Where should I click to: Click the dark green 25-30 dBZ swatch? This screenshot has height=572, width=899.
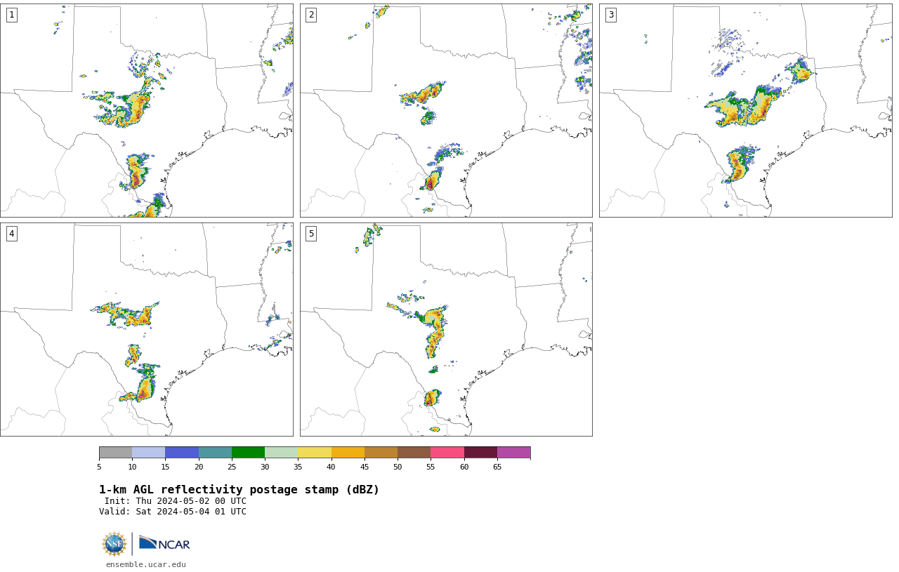248,452
